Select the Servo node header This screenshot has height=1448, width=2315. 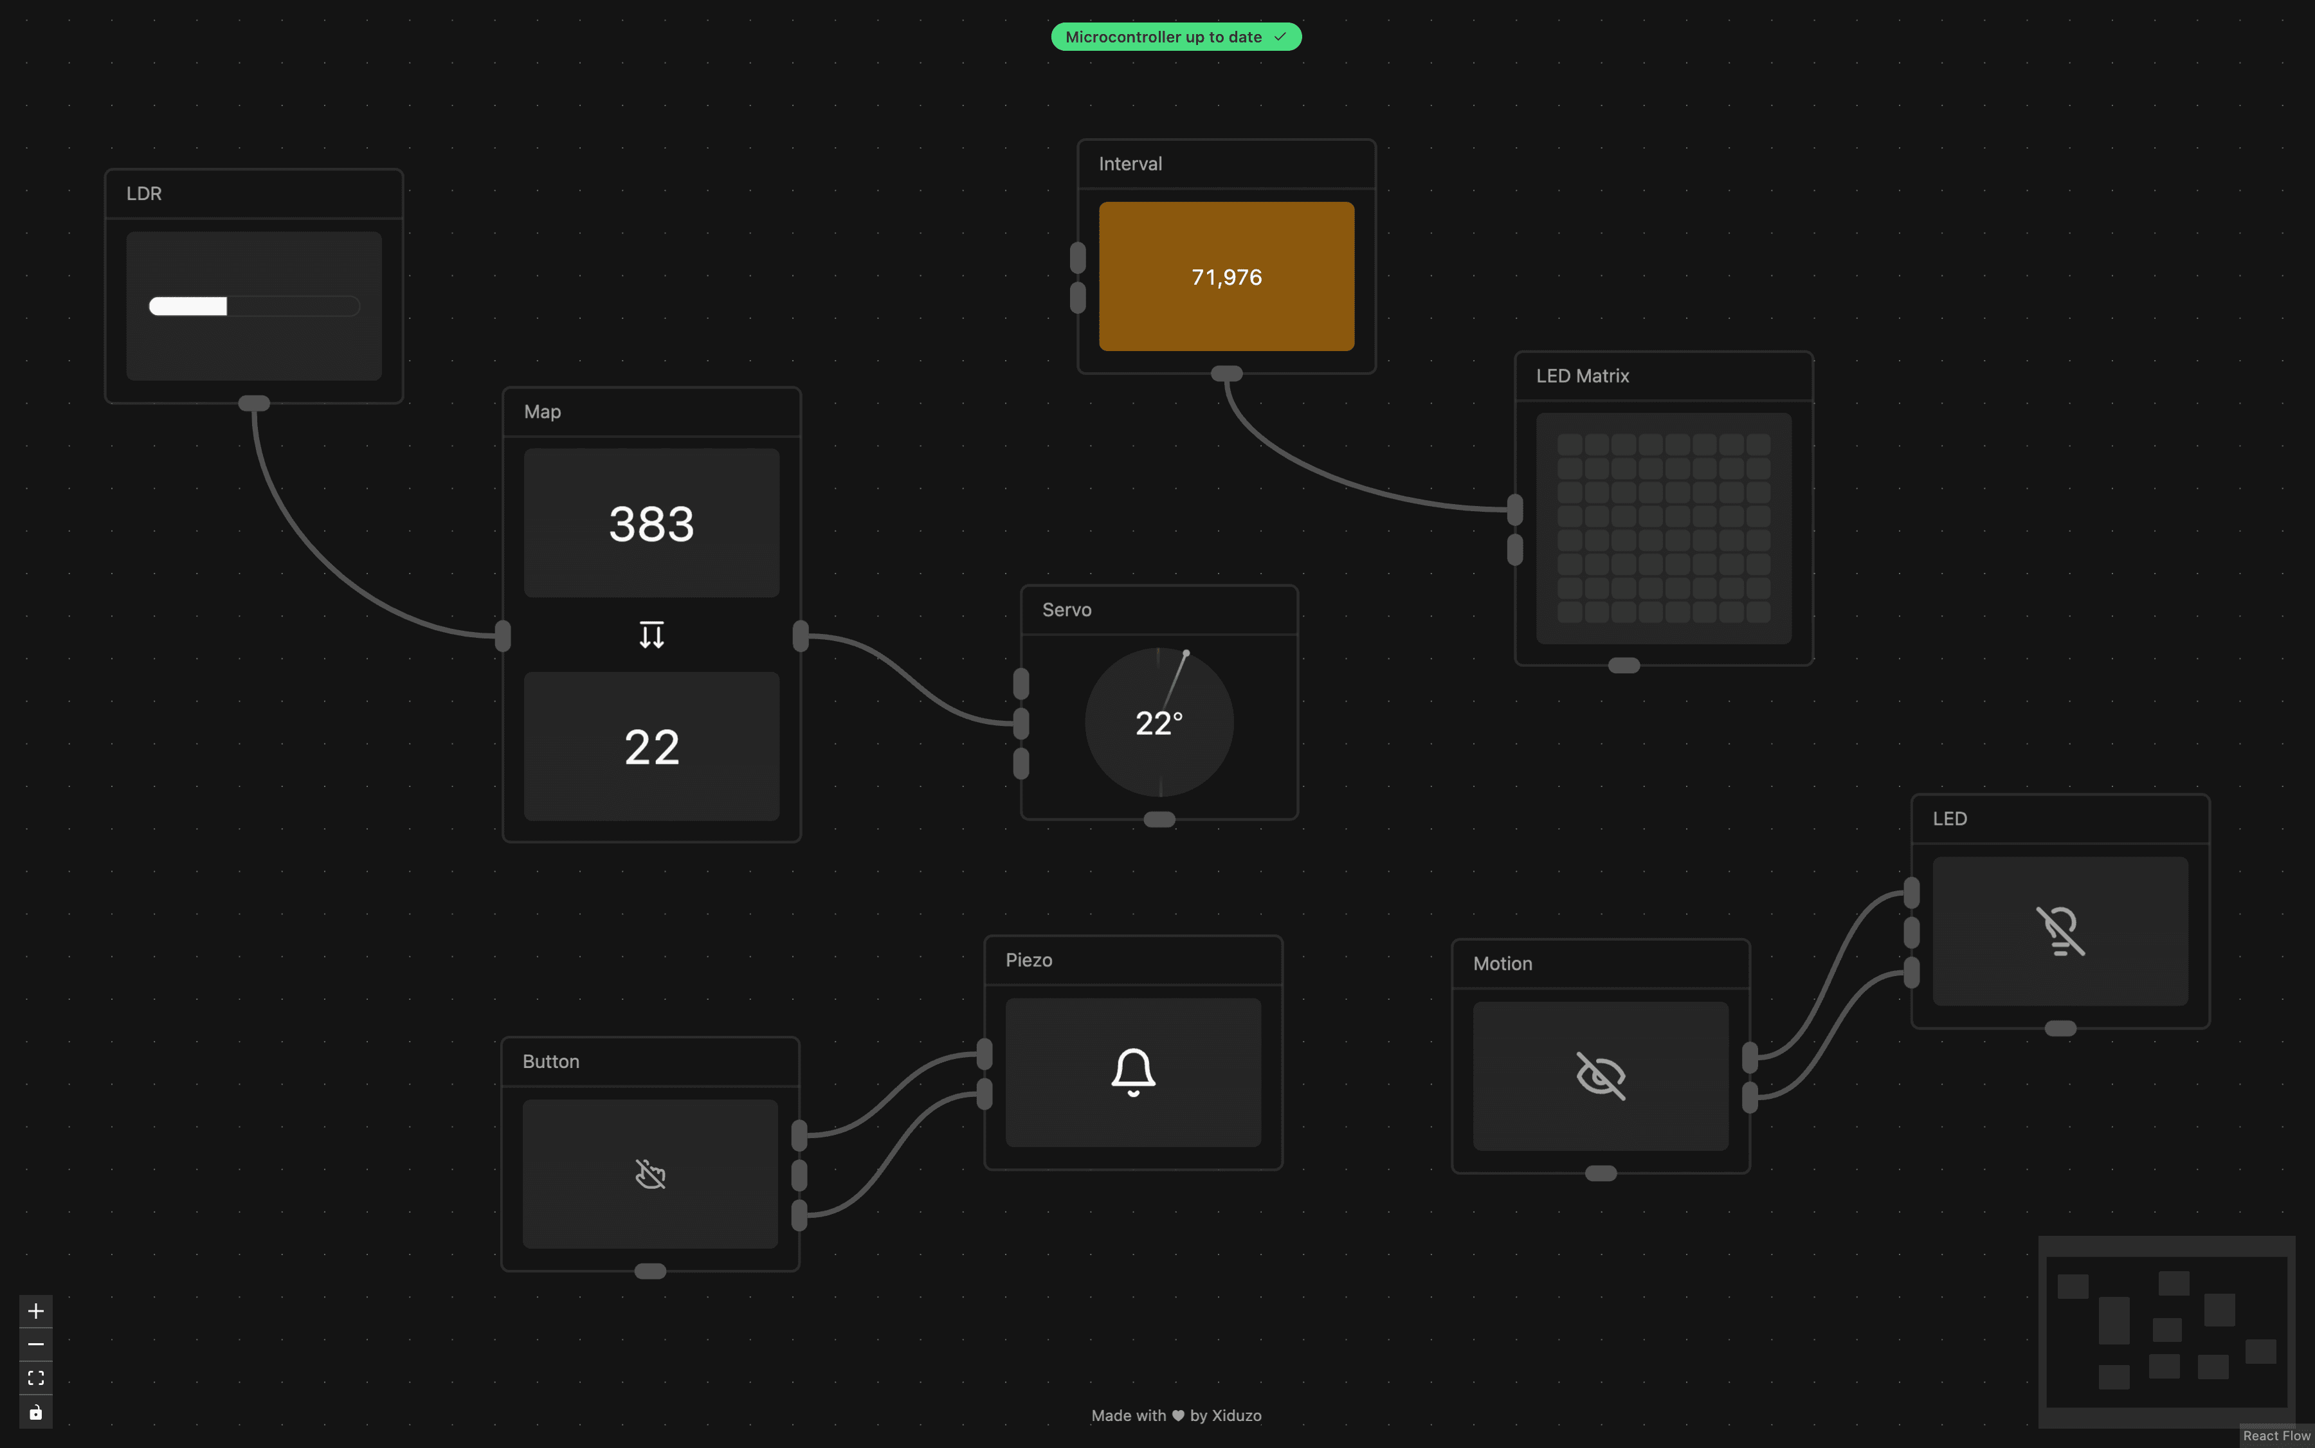(x=1159, y=610)
